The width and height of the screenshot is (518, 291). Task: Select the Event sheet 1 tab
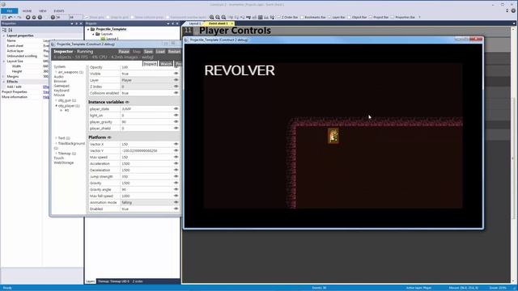[x=218, y=23]
